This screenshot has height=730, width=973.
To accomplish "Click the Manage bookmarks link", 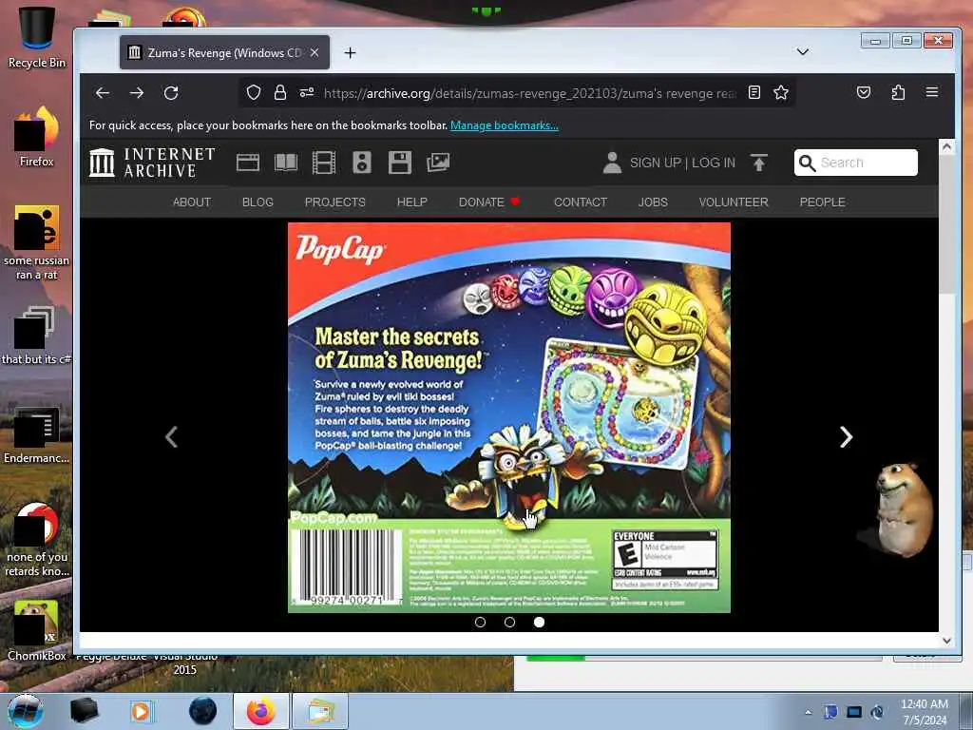I will click(505, 125).
